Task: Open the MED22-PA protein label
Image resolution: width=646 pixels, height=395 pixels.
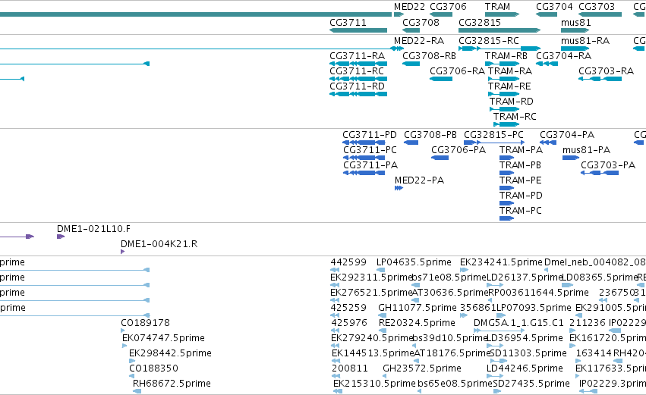Action: (419, 180)
